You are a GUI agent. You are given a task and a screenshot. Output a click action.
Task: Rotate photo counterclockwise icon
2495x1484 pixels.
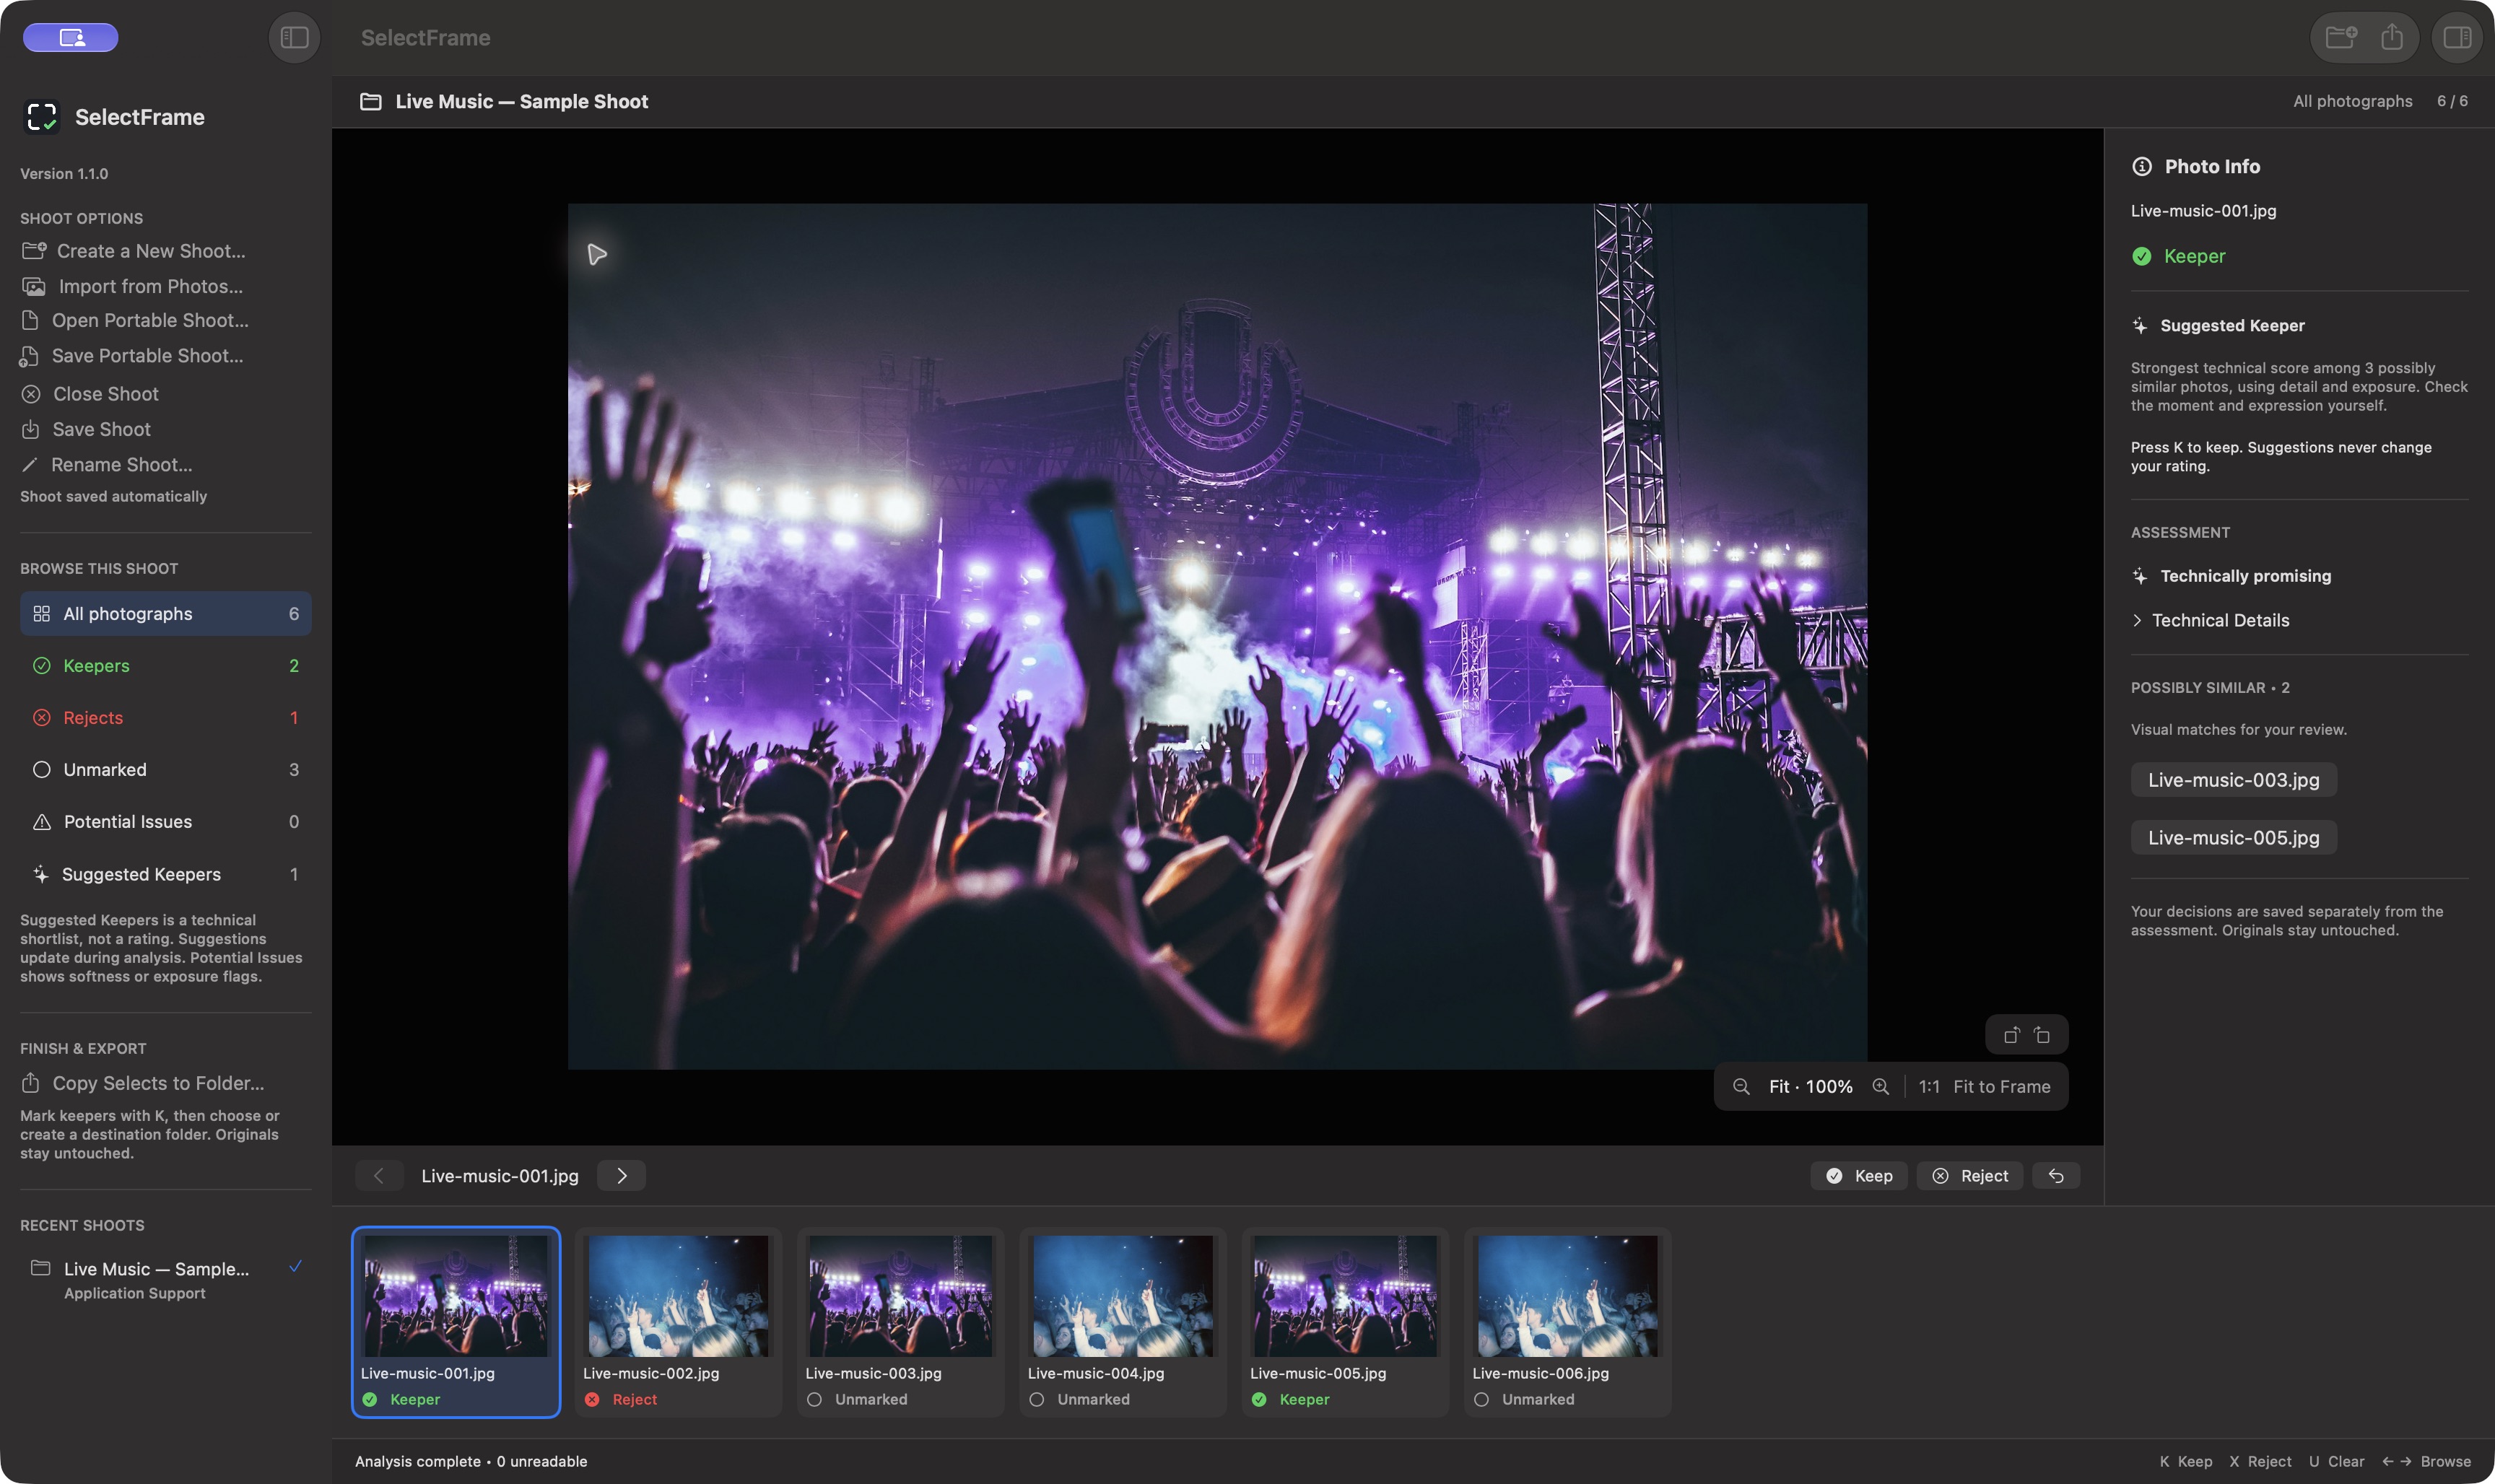[x=2011, y=1035]
